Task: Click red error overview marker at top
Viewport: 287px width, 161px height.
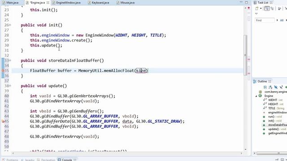Action: click(x=249, y=8)
